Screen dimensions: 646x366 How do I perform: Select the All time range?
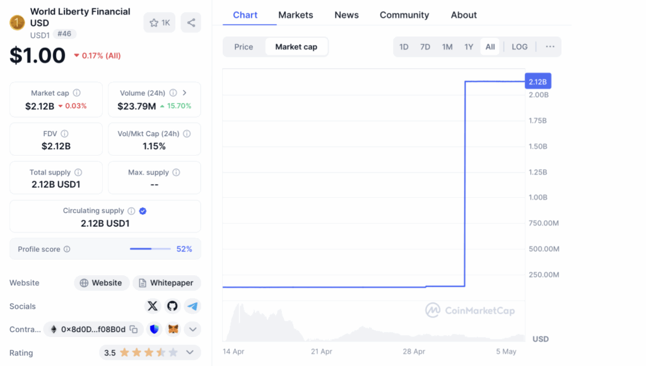[490, 47]
